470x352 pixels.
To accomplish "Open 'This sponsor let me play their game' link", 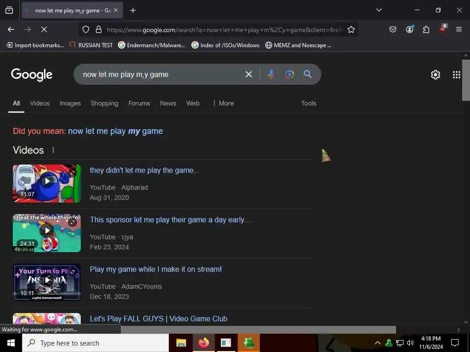I will (x=170, y=220).
